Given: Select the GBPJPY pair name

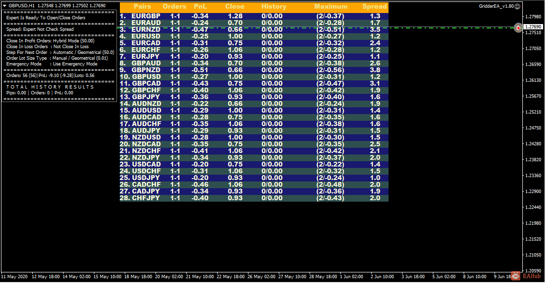Looking at the screenshot, I should 146,97.
